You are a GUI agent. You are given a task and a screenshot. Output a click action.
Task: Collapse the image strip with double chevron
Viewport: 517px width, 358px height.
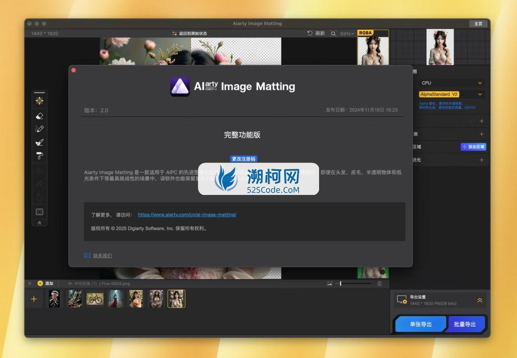coord(30,283)
